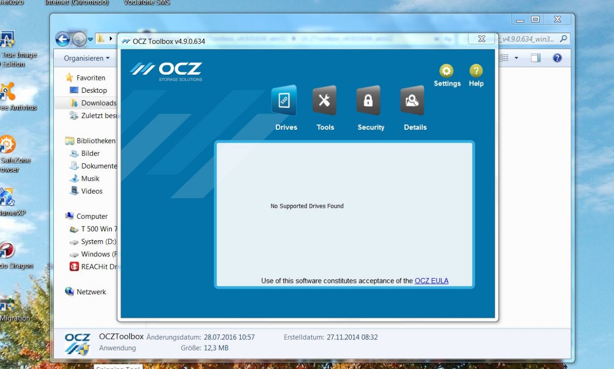The height and width of the screenshot is (369, 614).
Task: Click the Größe value 12,3 MB
Action: (216, 348)
